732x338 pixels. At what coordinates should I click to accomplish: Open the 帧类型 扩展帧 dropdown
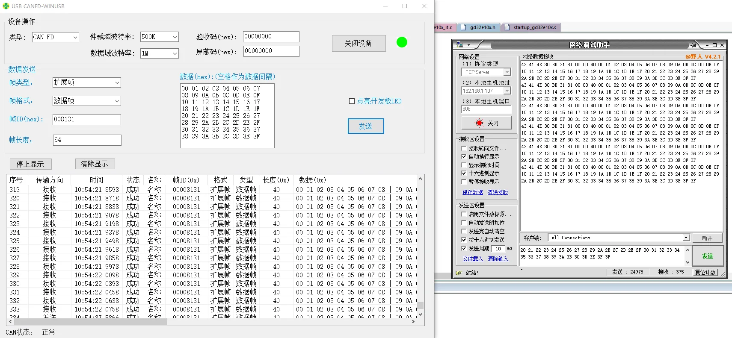click(x=86, y=82)
